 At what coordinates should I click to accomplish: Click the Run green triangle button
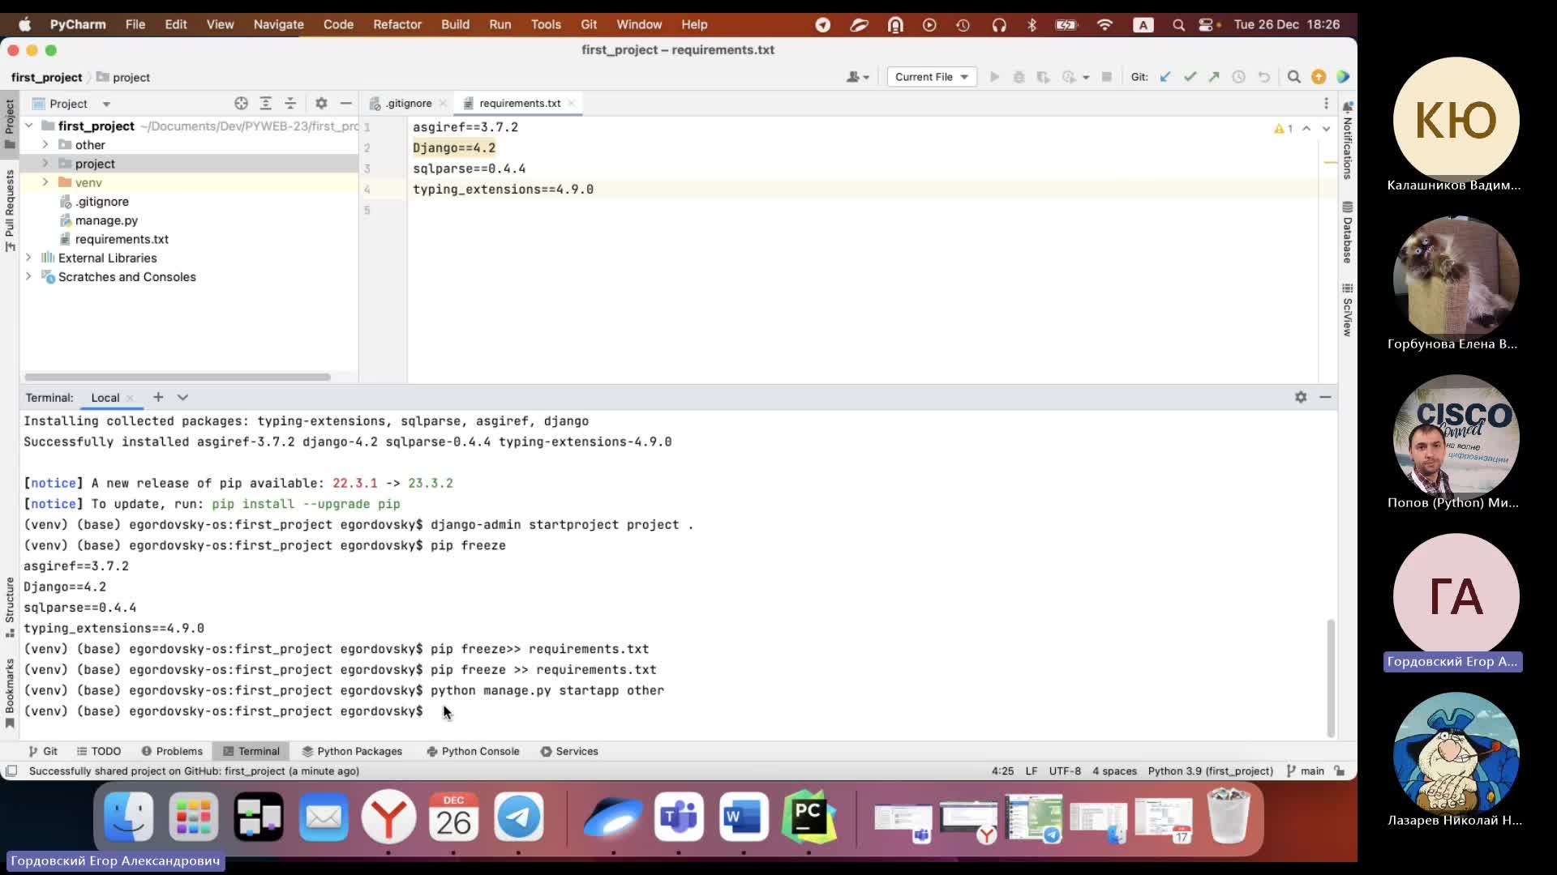tap(994, 77)
